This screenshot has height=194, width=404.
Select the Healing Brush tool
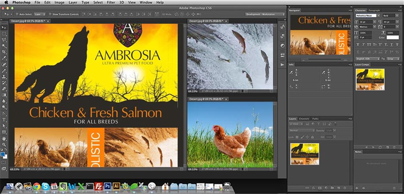[4, 64]
